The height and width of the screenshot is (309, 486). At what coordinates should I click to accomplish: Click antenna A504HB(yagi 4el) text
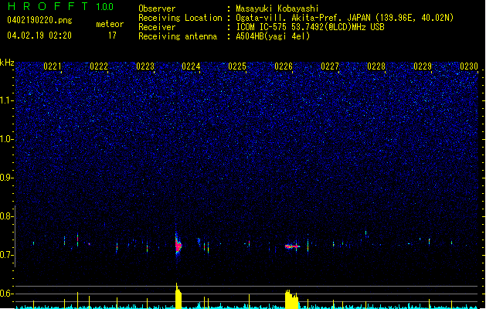tap(273, 36)
